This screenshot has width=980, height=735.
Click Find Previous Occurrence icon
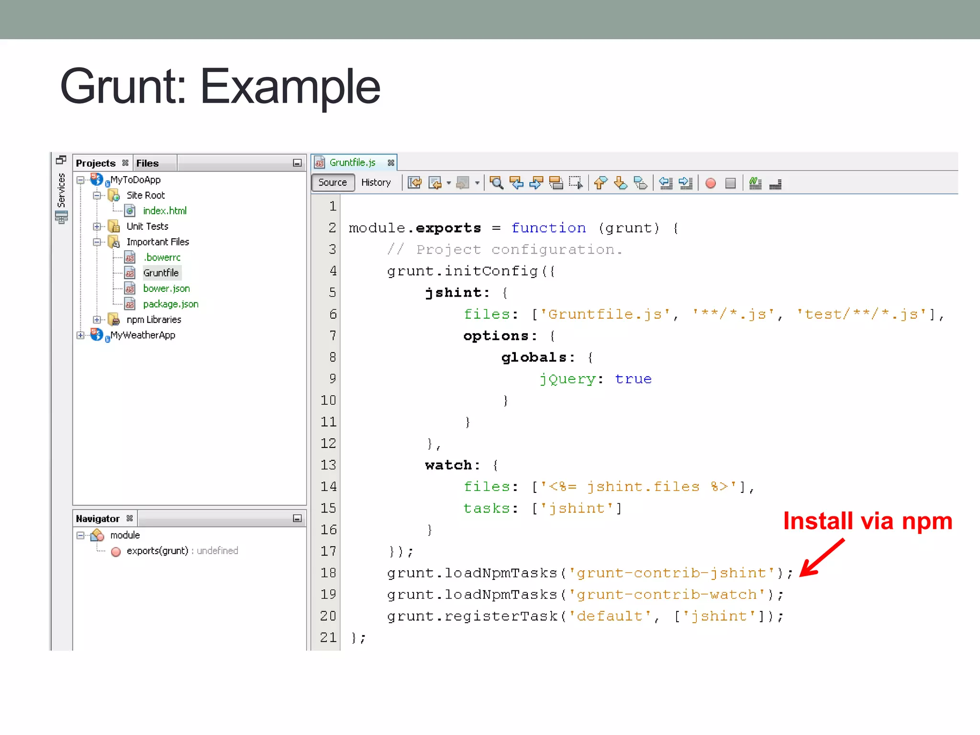click(x=516, y=183)
